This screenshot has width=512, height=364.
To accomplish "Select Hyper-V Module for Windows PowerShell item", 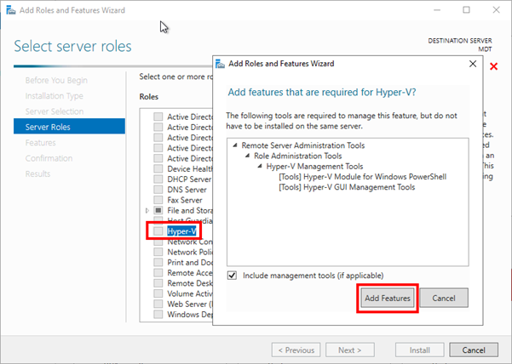I will click(362, 177).
